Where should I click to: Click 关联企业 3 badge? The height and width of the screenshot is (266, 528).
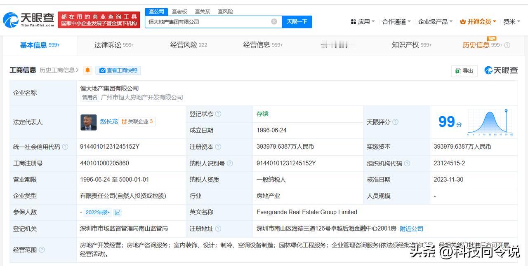[x=137, y=121]
